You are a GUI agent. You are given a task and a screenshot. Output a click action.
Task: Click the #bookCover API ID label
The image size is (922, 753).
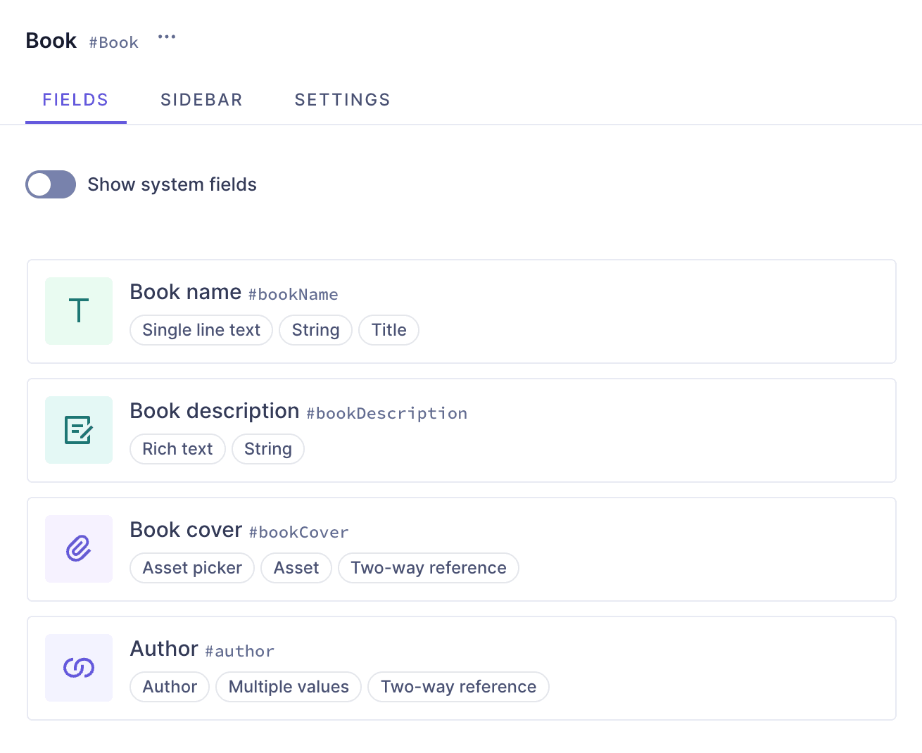299,533
